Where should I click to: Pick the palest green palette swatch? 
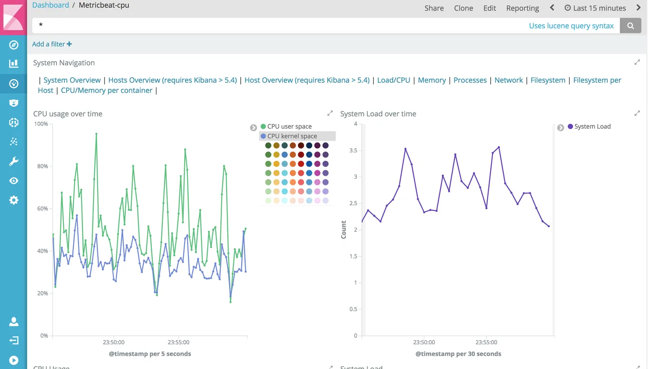268,201
